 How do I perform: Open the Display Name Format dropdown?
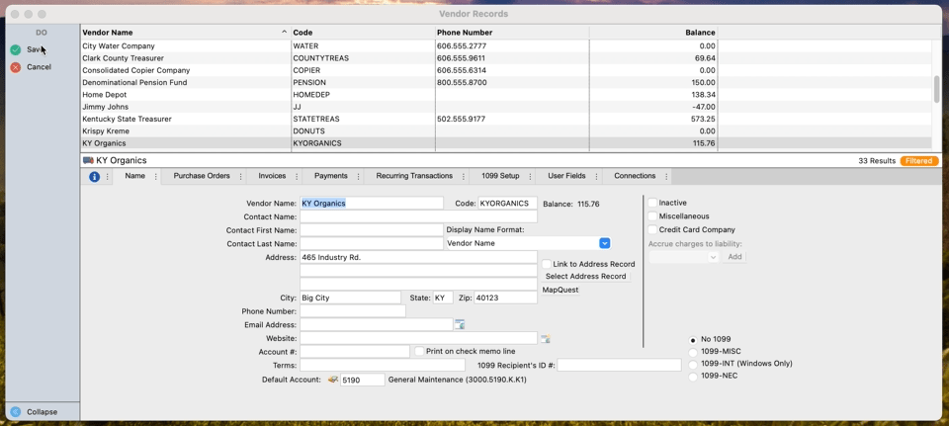[x=604, y=243]
